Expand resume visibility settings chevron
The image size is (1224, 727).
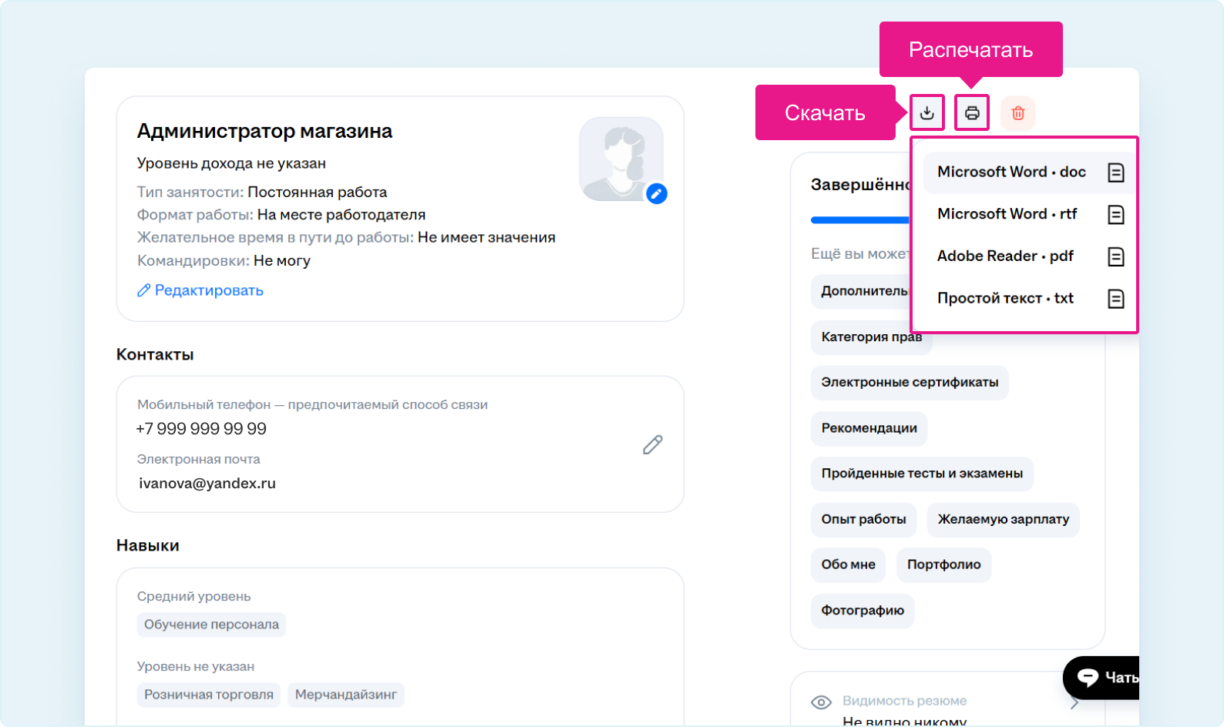[x=1075, y=704]
